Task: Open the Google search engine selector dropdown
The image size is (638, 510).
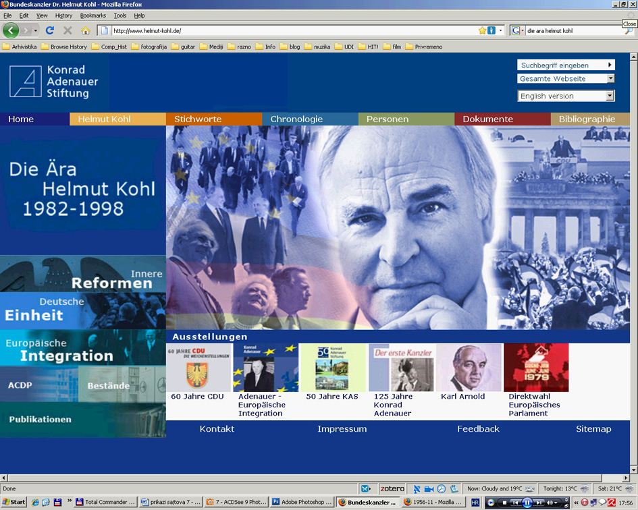Action: tap(518, 30)
